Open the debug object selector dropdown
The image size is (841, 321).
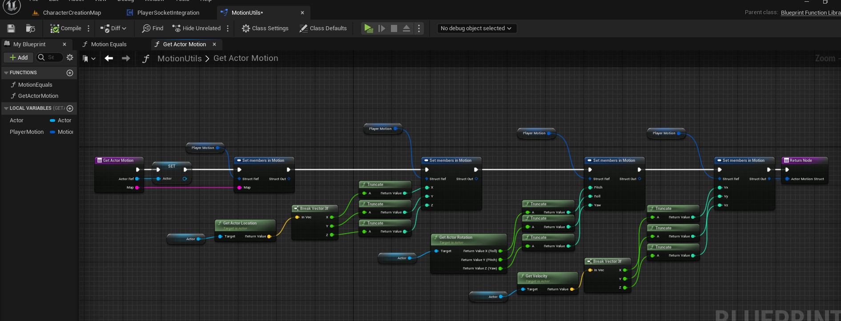pos(476,28)
